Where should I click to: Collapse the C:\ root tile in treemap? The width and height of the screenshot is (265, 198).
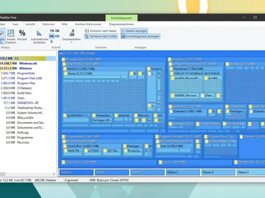click(61, 54)
